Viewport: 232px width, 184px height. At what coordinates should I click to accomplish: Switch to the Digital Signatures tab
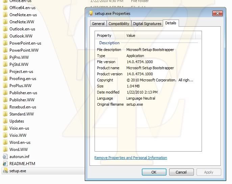[147, 24]
